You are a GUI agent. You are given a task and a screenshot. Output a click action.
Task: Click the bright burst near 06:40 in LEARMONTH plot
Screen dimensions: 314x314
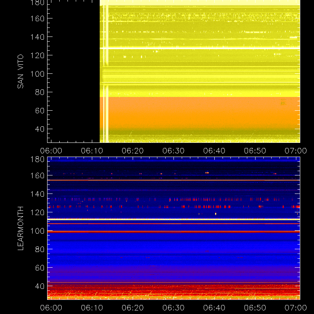(215, 214)
